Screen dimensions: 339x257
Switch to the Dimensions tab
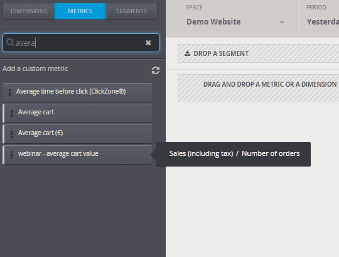point(29,11)
